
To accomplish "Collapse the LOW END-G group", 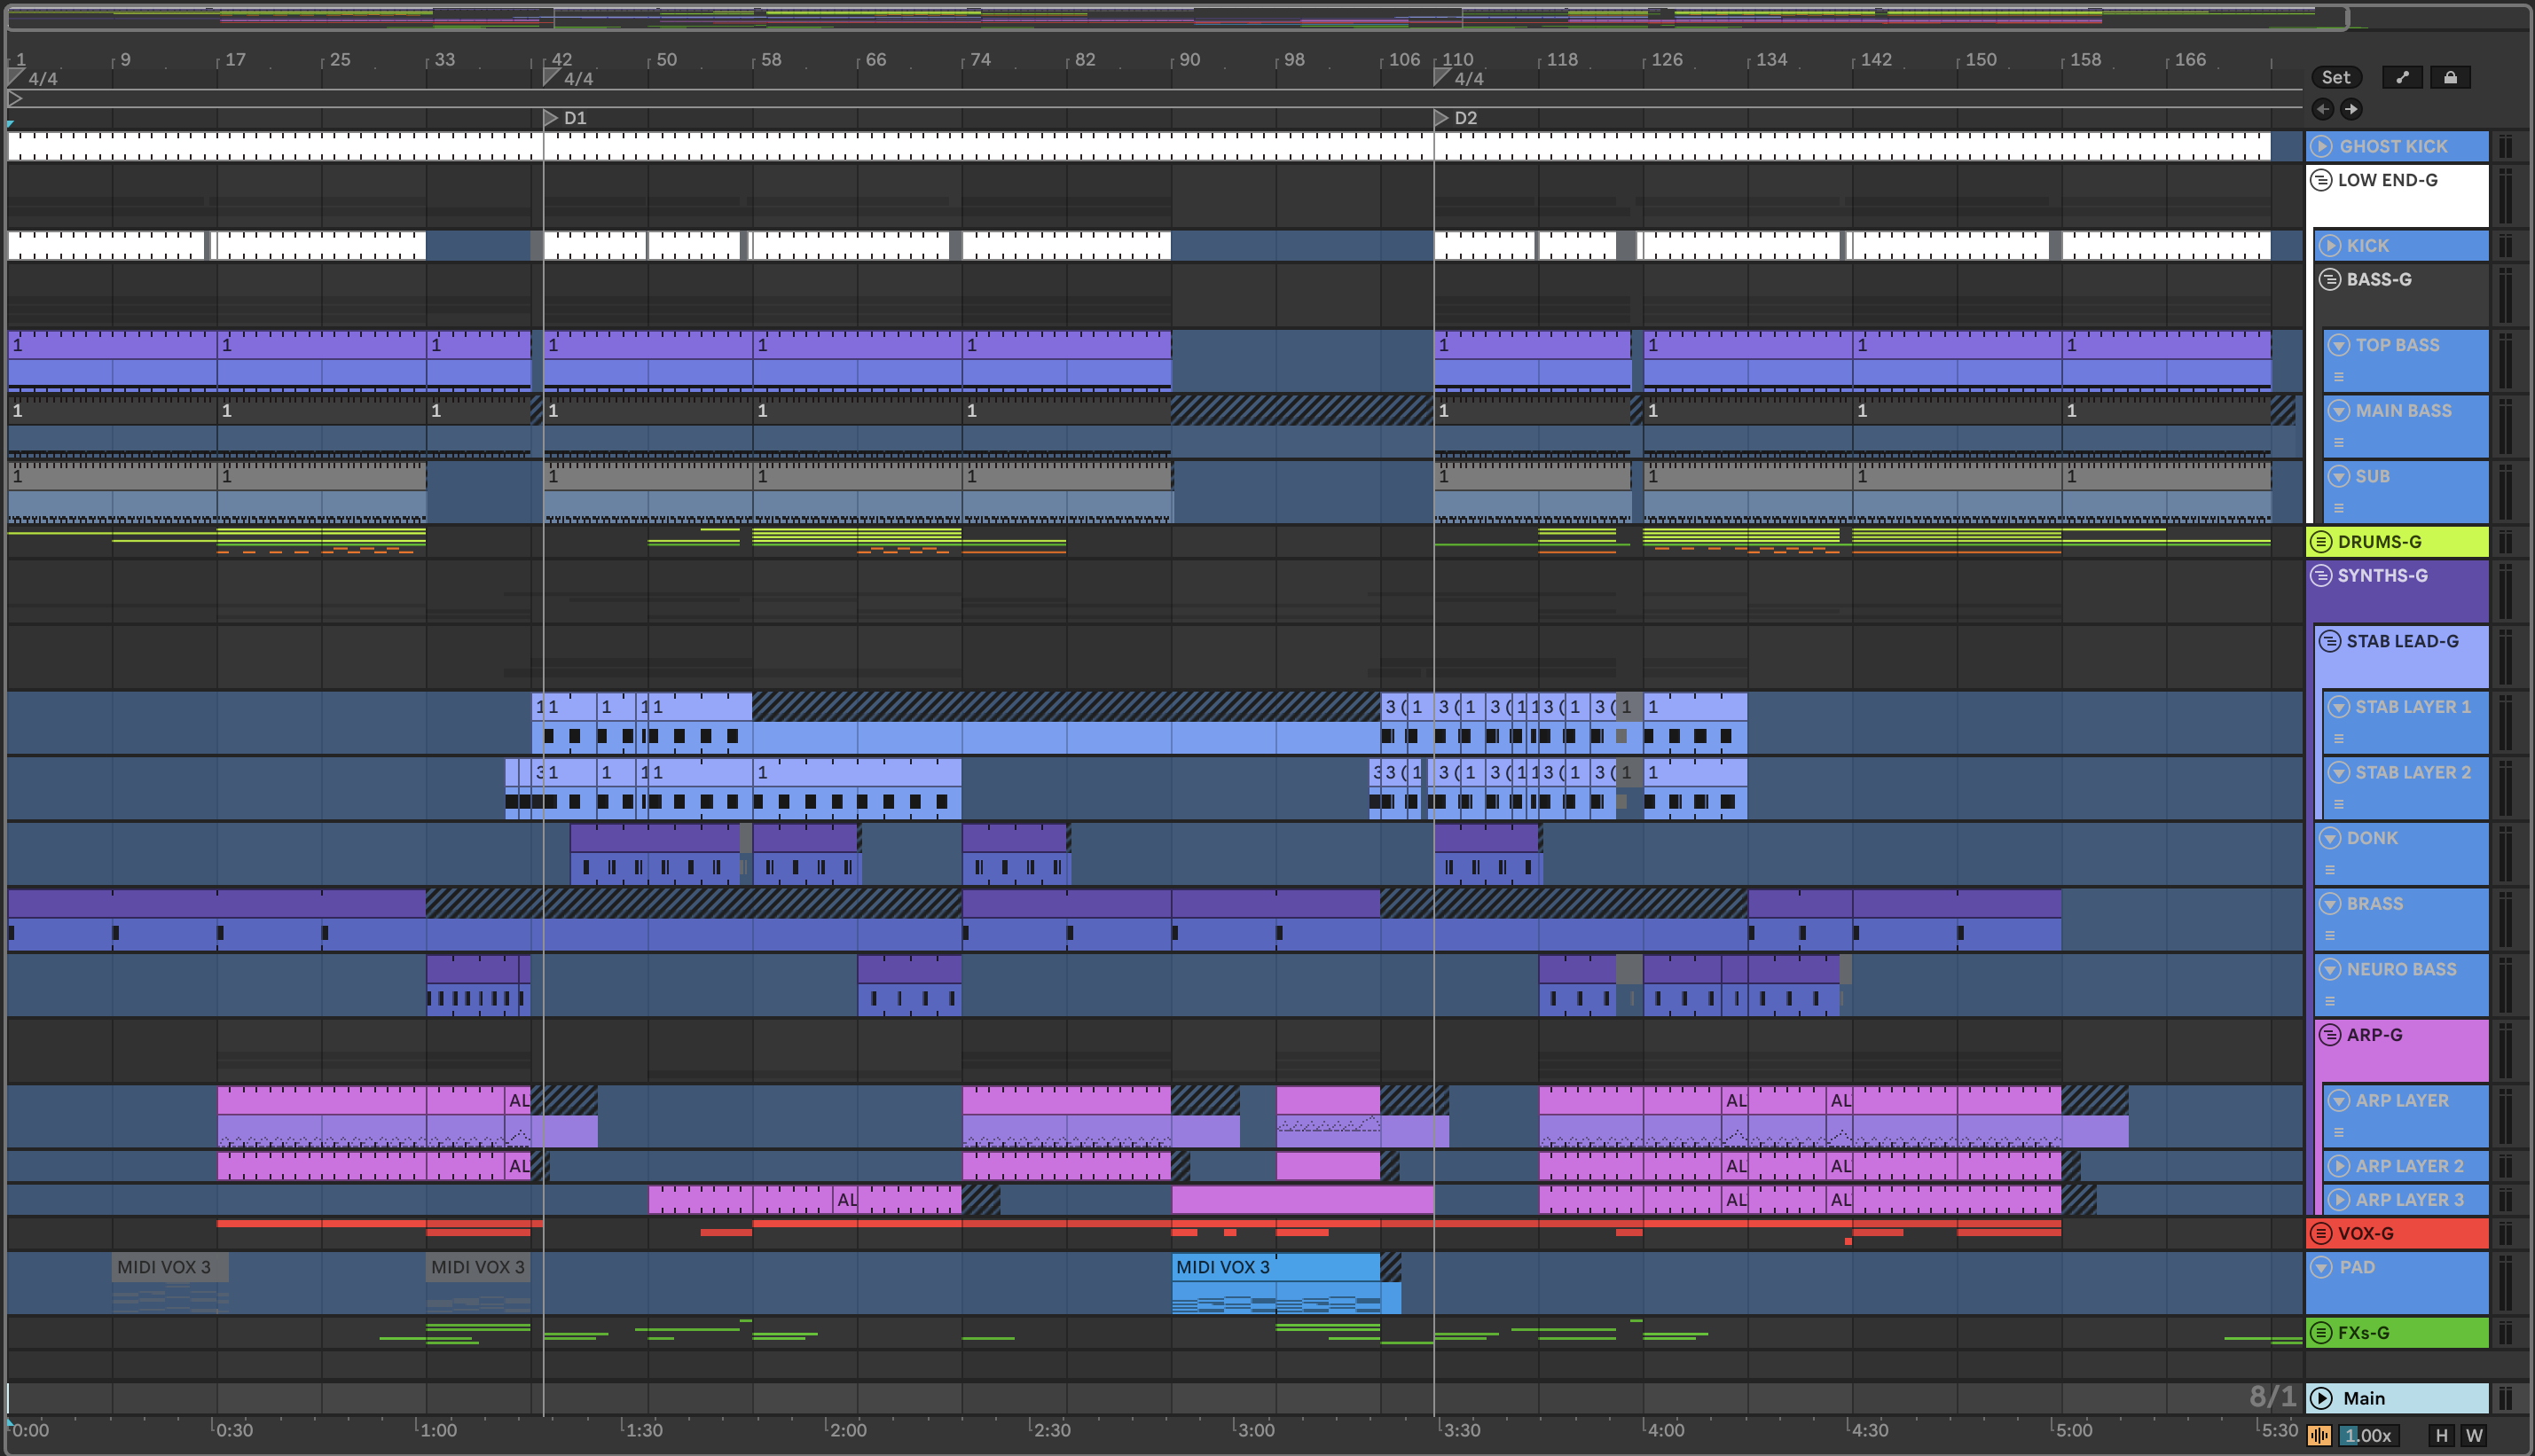I will coord(2321,180).
